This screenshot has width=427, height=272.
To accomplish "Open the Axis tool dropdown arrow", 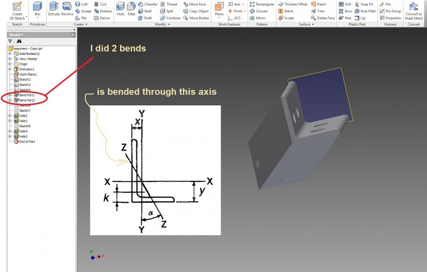I will pos(243,4).
